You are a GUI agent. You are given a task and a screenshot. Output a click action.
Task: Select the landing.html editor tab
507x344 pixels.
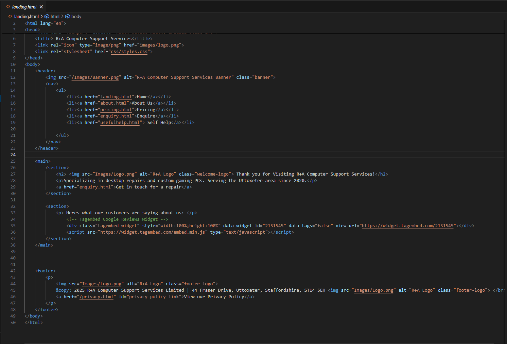click(24, 6)
